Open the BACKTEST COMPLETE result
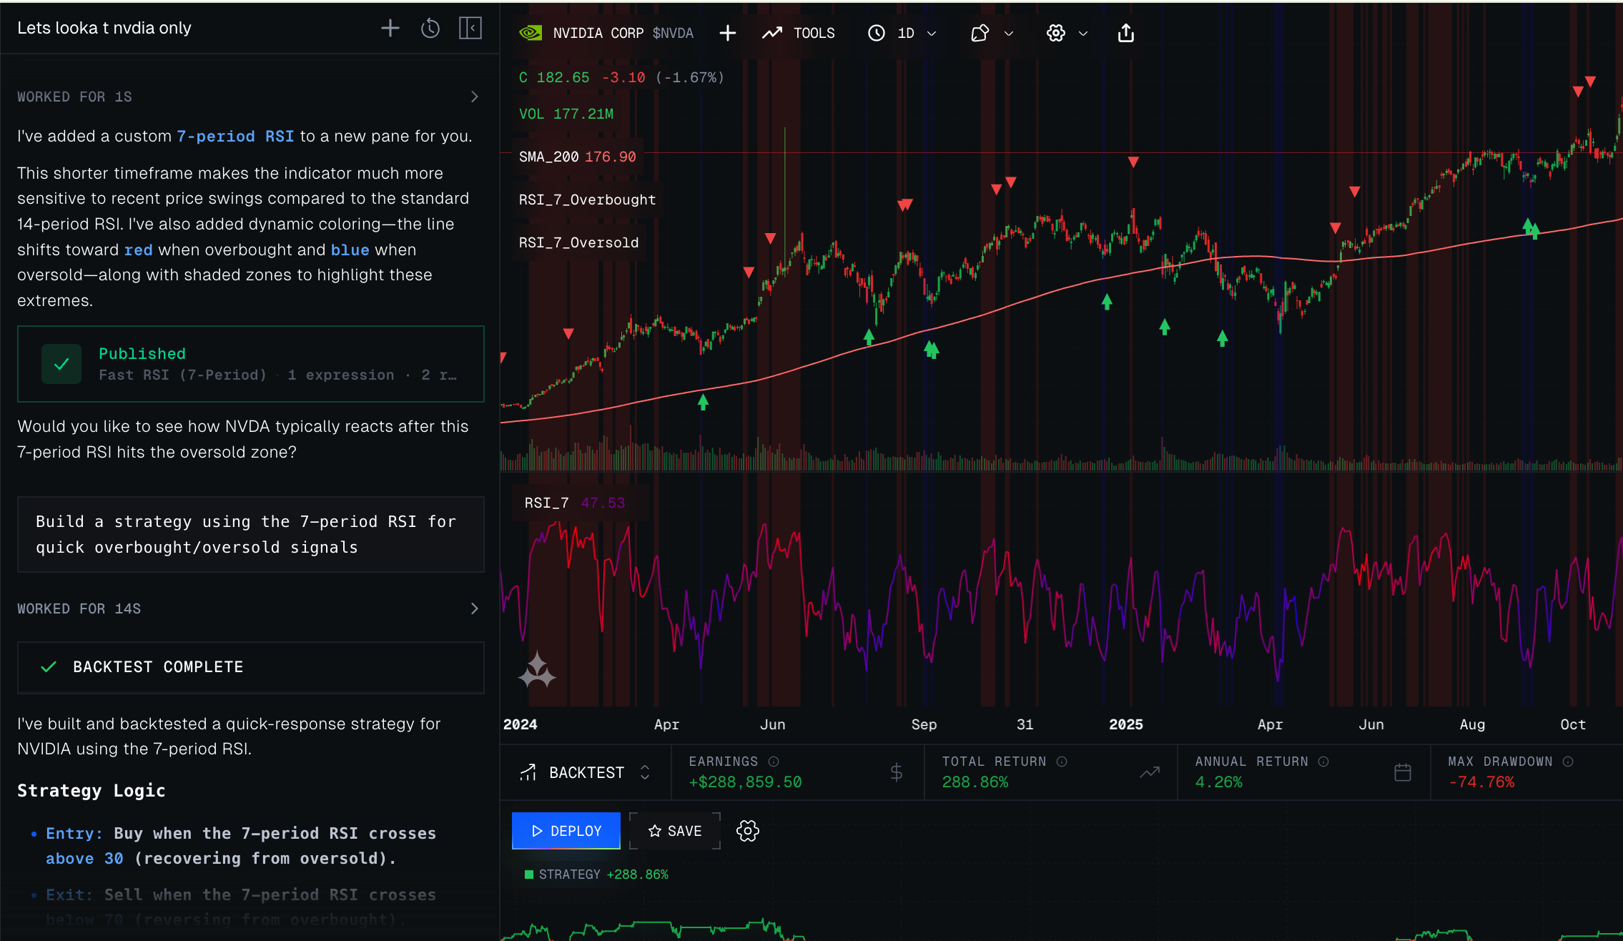Image resolution: width=1623 pixels, height=941 pixels. click(x=251, y=667)
